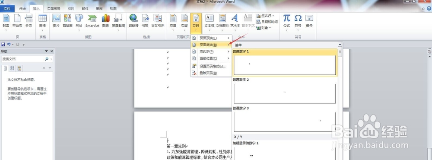
Task: Insert WordArt (艺术字)
Action: click(x=235, y=22)
